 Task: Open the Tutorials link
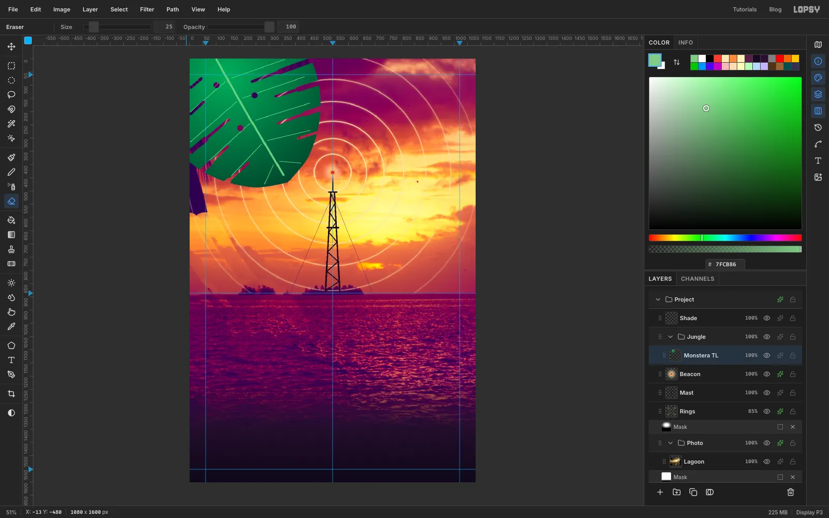[x=745, y=9]
